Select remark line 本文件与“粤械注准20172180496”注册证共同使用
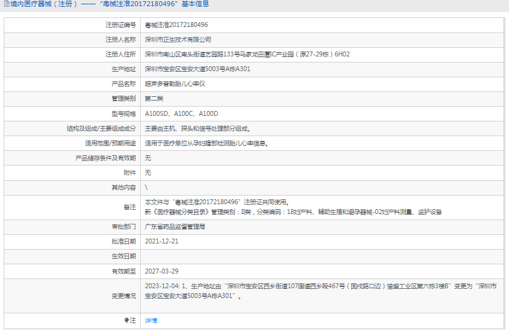Image resolution: width=509 pixels, height=333 pixels. tap(217, 202)
